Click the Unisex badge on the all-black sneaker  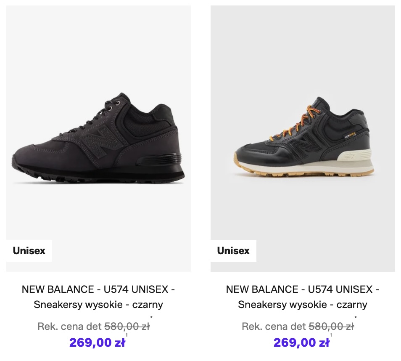pos(29,251)
